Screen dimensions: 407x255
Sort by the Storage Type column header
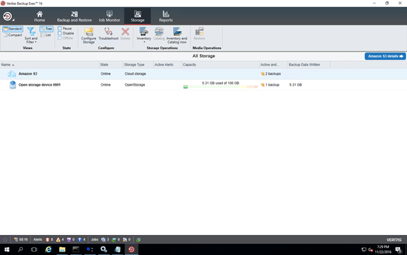click(138, 65)
